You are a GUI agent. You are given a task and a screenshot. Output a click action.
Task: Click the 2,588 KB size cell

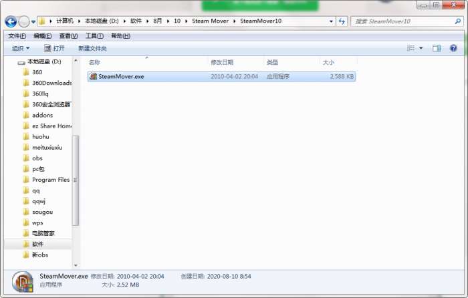(342, 76)
